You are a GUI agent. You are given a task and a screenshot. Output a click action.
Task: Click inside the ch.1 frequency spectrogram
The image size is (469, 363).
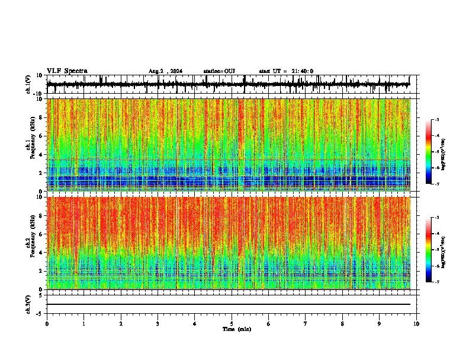[229, 145]
